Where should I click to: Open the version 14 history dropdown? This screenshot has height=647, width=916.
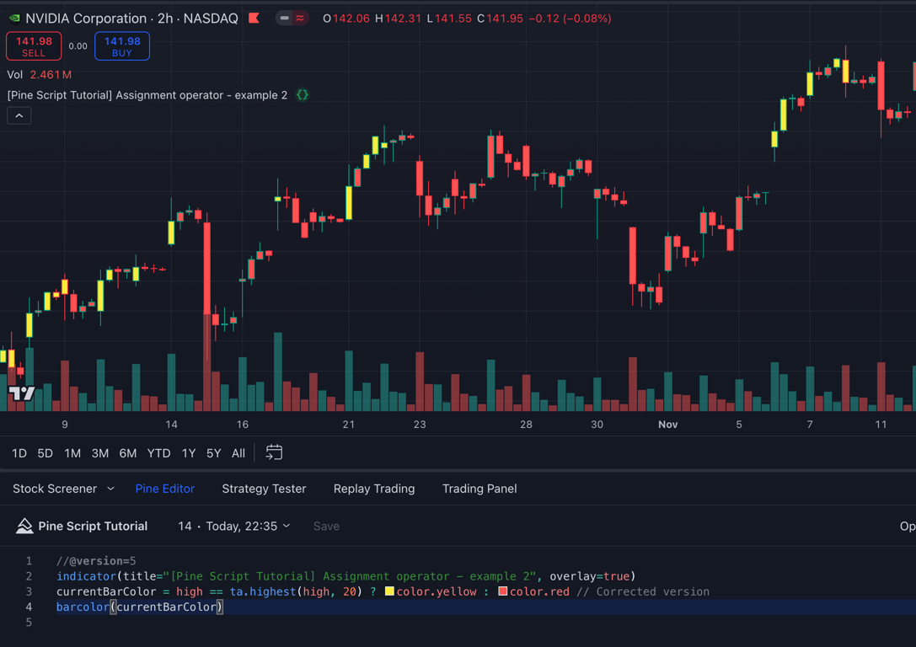[233, 527]
